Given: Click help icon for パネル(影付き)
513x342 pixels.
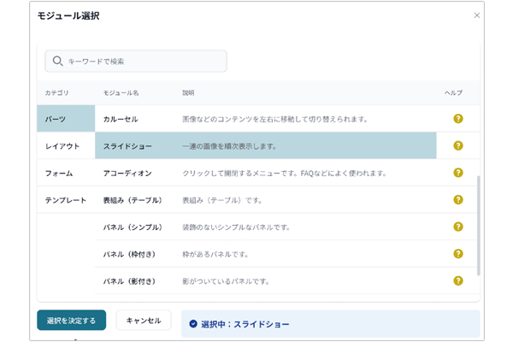Looking at the screenshot, I should point(458,280).
